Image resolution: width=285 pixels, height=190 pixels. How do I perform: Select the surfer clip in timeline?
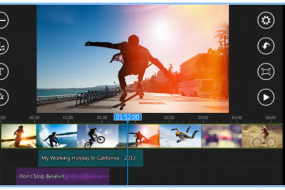pos(57,136)
